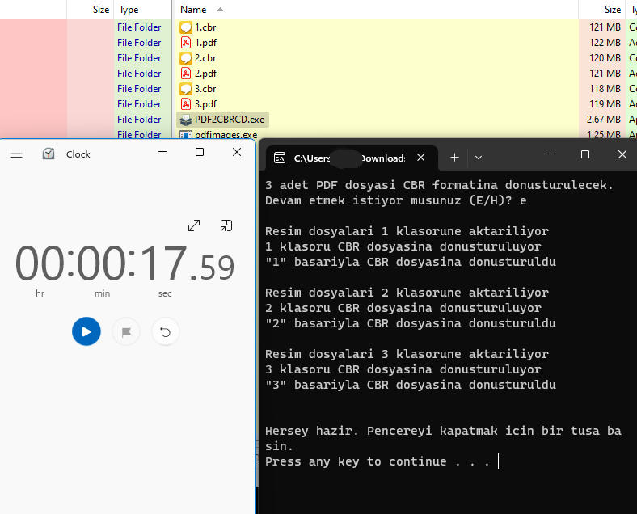
Task: Click the 3.cbr comic file icon
Action: tap(186, 89)
